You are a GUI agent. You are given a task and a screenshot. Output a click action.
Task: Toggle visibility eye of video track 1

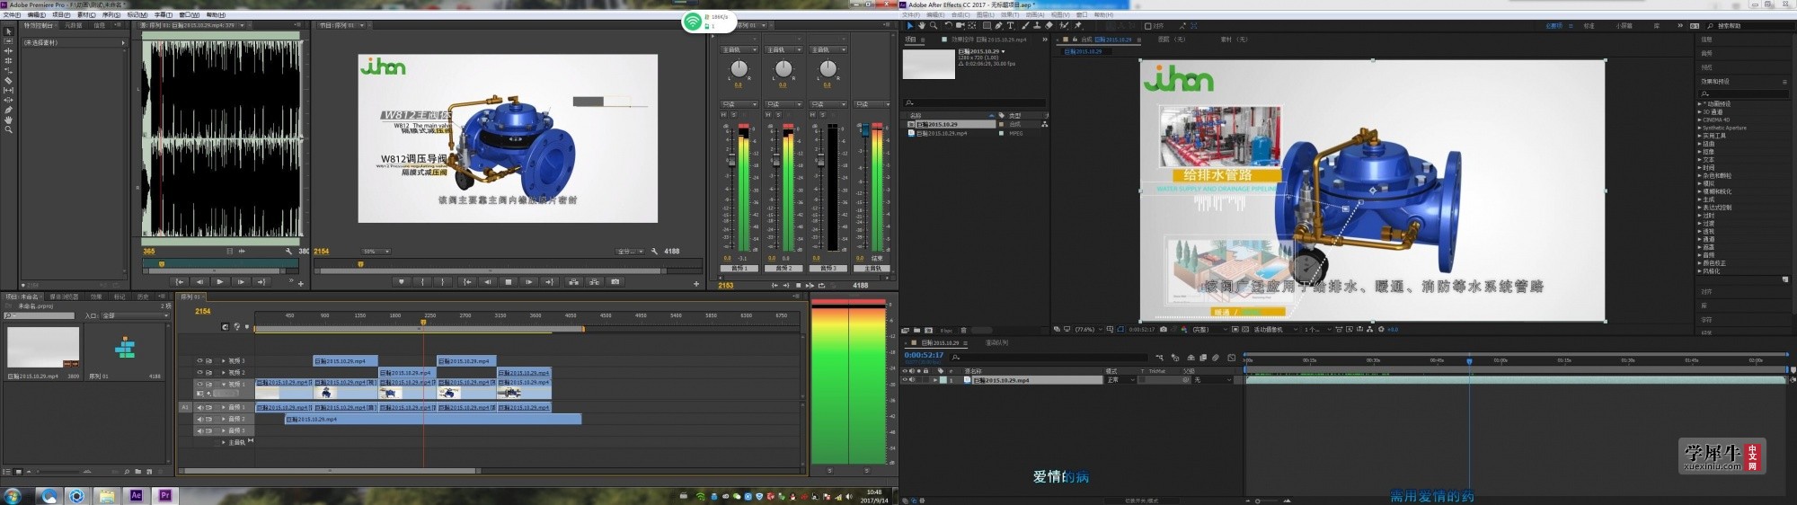(199, 384)
